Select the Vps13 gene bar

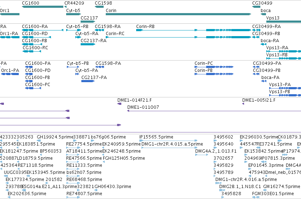(x=284, y=22)
